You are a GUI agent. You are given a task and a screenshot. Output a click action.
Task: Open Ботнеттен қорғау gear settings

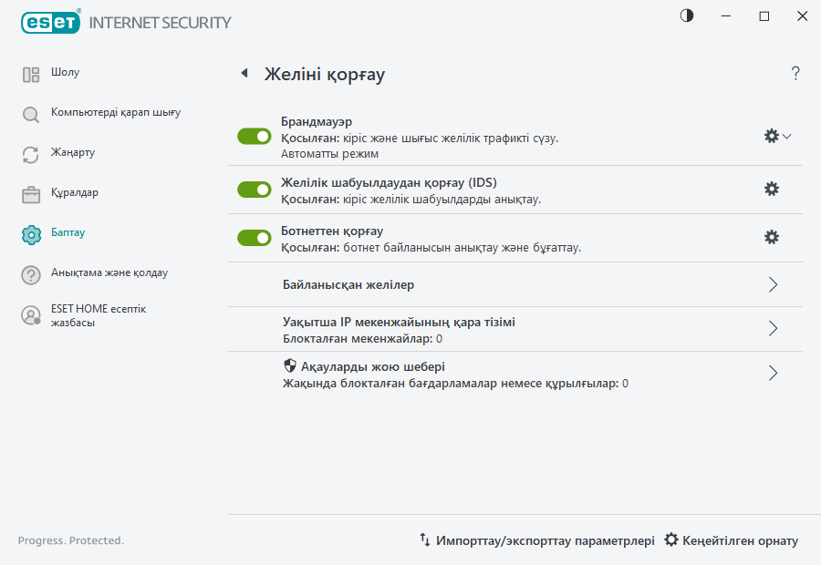[x=772, y=237]
